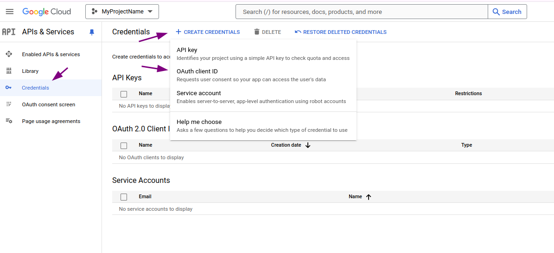Click the project hexagon-dots icon
554x253 pixels.
[94, 11]
